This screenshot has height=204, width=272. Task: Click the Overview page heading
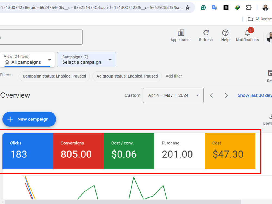pyautogui.click(x=15, y=95)
